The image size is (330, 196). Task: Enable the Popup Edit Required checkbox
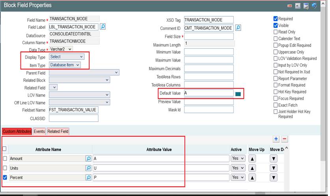pos(276,45)
